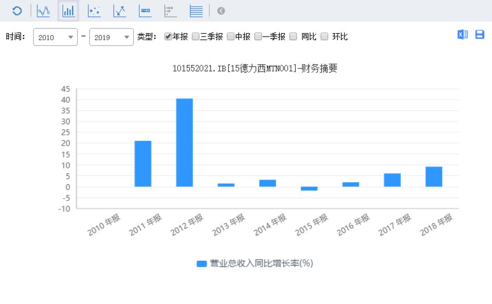Uncheck the 年报 checkbox
This screenshot has height=304, width=492.
[168, 36]
